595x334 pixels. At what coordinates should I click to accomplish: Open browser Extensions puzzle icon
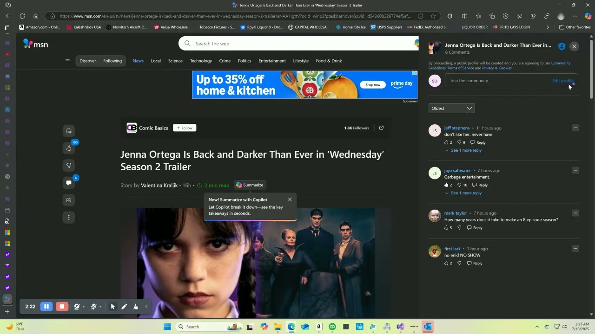click(450, 16)
